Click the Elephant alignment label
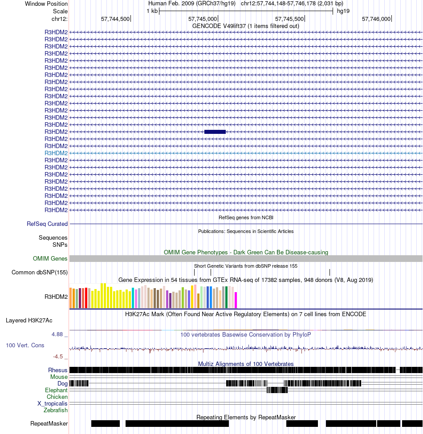This screenshot has height=434, width=423. [x=56, y=390]
